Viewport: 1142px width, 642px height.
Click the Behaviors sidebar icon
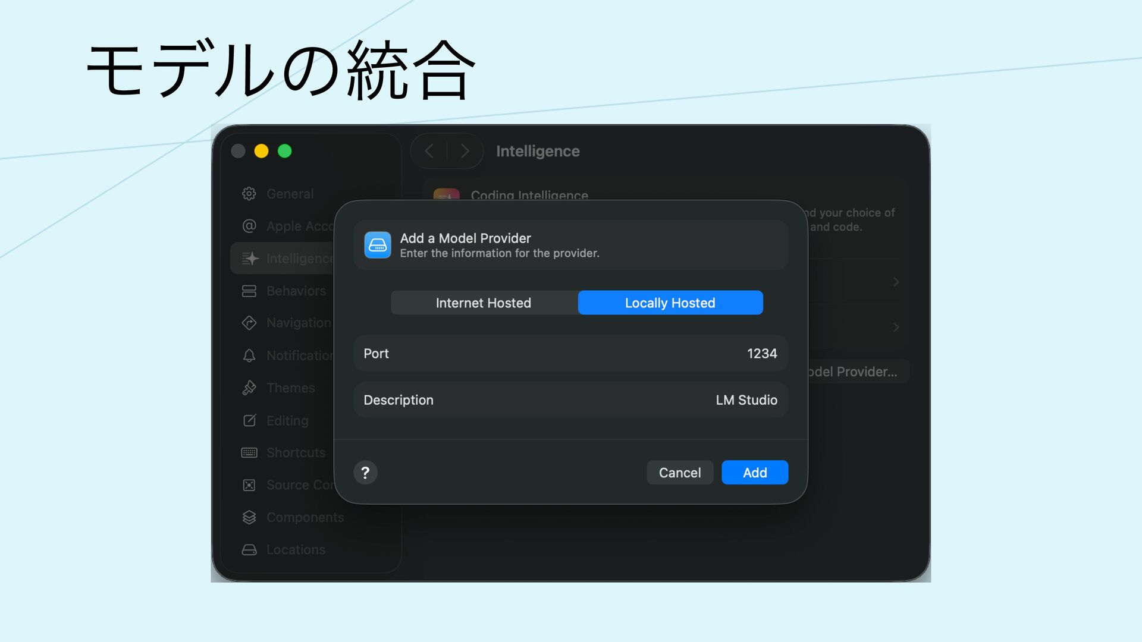point(249,291)
